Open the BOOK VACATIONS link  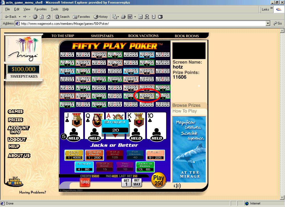tap(143, 36)
